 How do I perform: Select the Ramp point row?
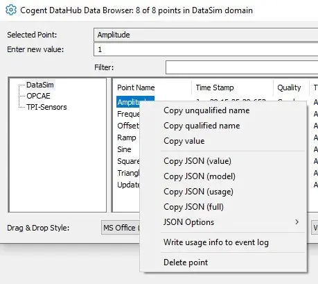pos(127,137)
